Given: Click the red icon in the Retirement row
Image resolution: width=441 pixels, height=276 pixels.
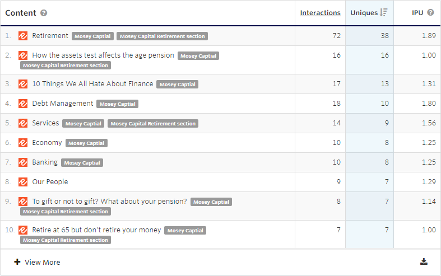Looking at the screenshot, I should point(23,36).
